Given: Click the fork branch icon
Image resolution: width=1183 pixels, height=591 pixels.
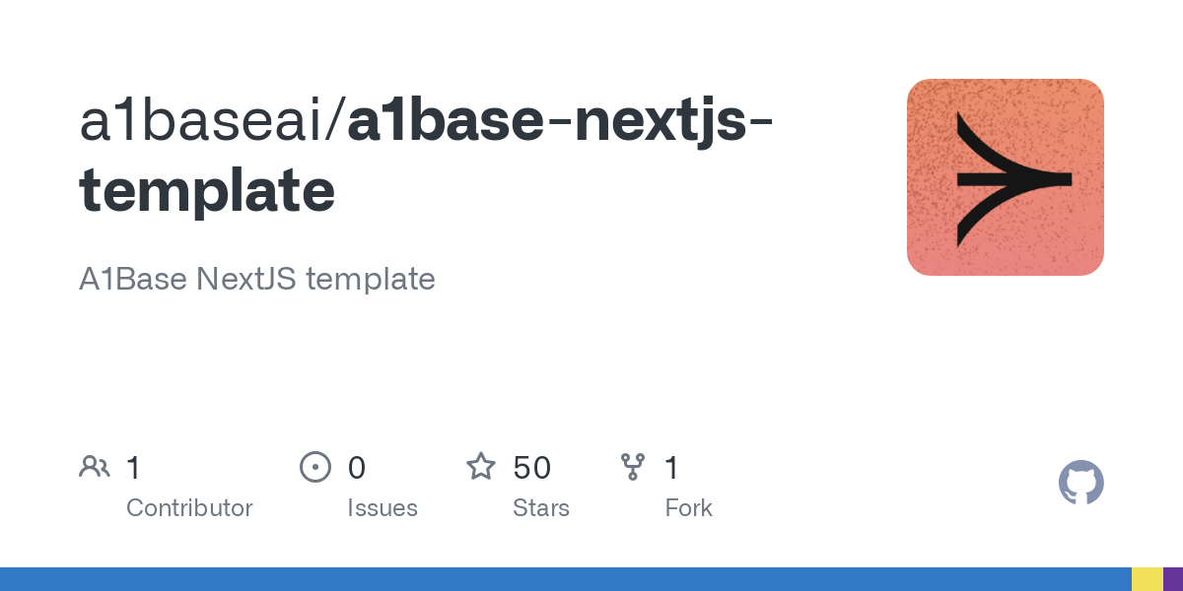Looking at the screenshot, I should click(x=633, y=467).
